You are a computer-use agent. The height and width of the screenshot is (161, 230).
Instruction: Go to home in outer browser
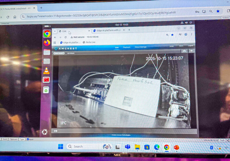pyautogui.click(x=15, y=17)
